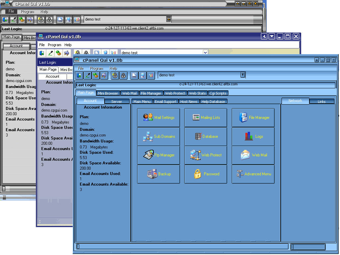Expand demo test dropdown in middle navy-titled window
Viewport: 340px width, 255px height.
[x=205, y=52]
